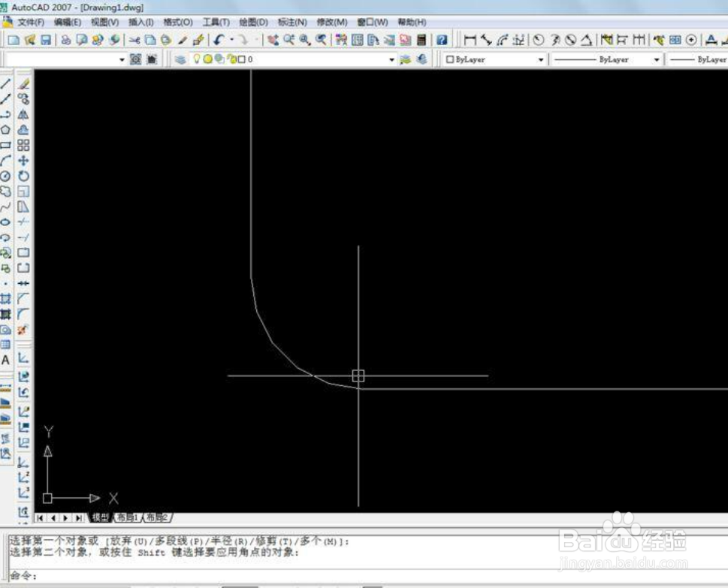
Task: Click the Erase modify tool
Action: pyautogui.click(x=23, y=84)
